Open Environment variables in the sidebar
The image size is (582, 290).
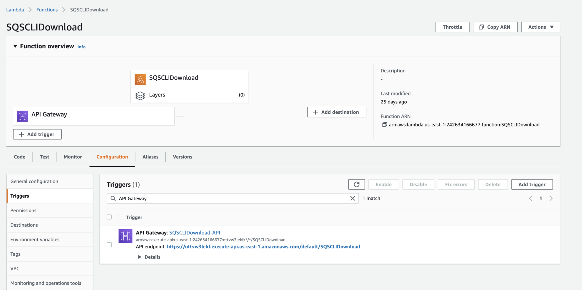pyautogui.click(x=35, y=239)
